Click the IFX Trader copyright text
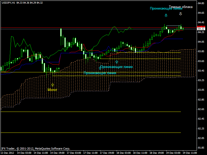This screenshot has width=207, height=155. 36,149
